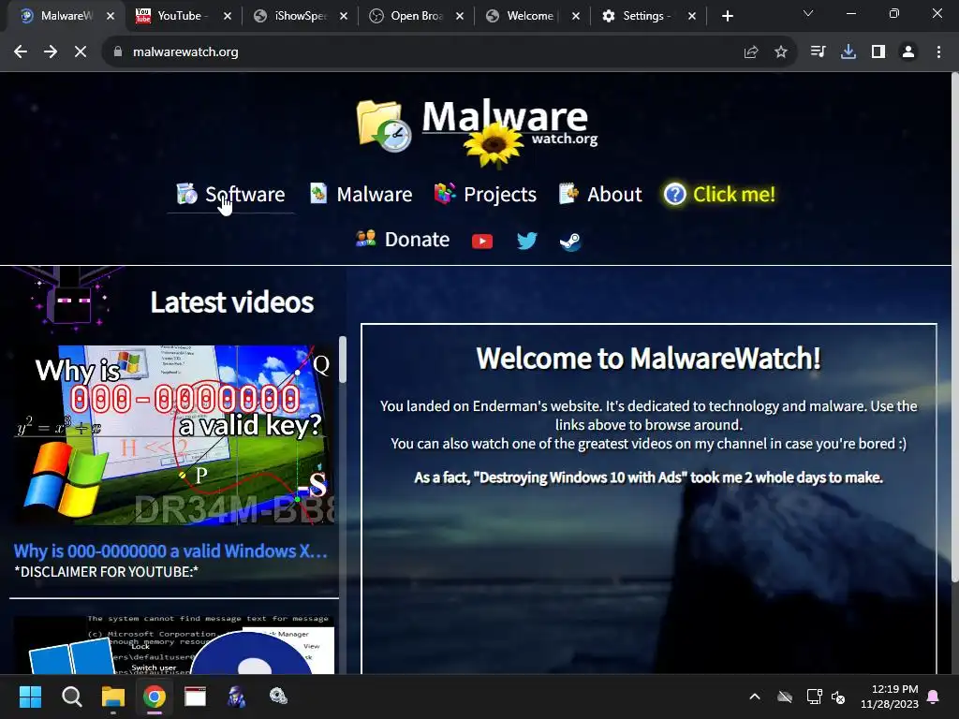This screenshot has width=959, height=719.
Task: View site lock information
Action: [x=117, y=52]
